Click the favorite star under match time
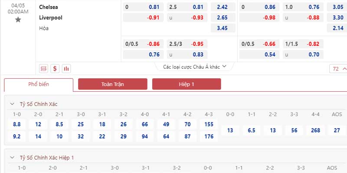Image resolution: width=347 pixels, height=173 pixels. pyautogui.click(x=18, y=20)
